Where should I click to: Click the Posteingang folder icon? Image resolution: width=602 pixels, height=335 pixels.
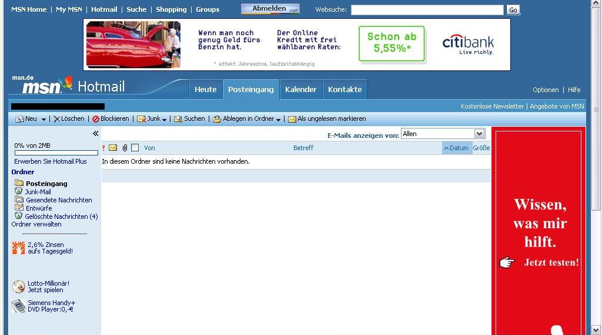(x=19, y=183)
